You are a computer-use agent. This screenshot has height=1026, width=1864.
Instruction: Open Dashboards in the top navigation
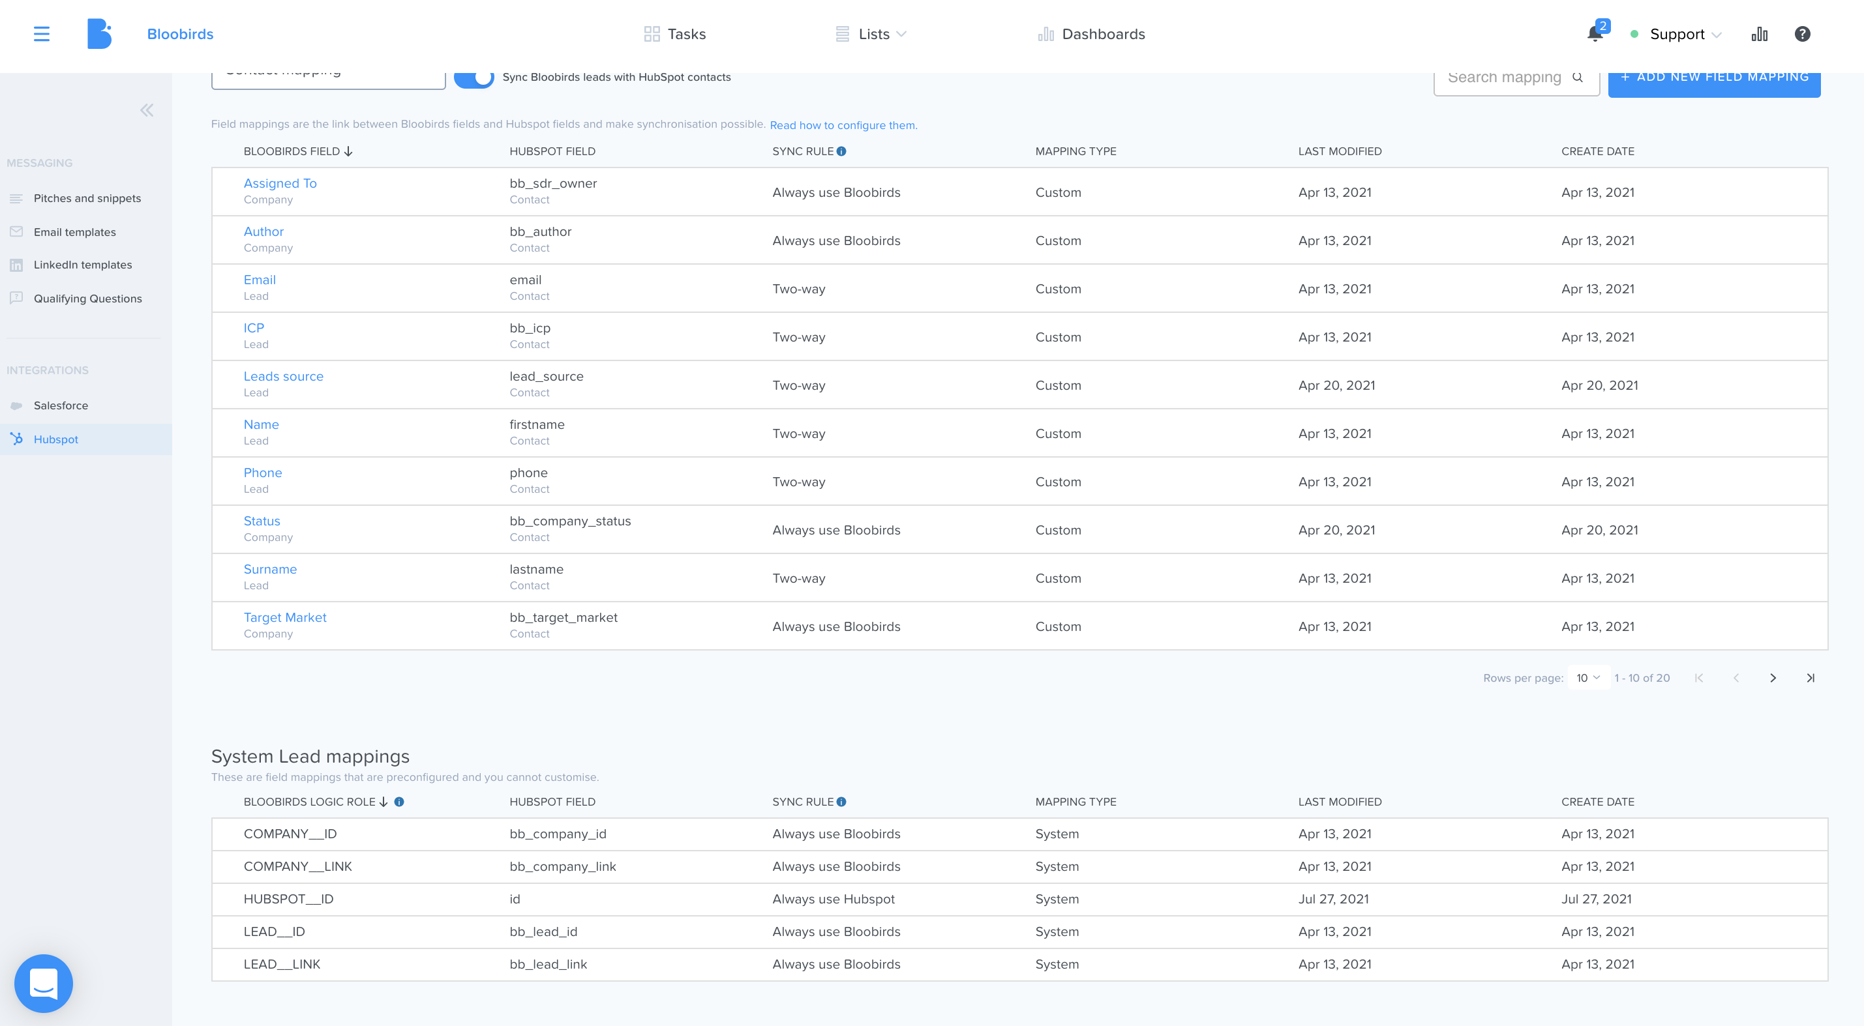click(1092, 34)
